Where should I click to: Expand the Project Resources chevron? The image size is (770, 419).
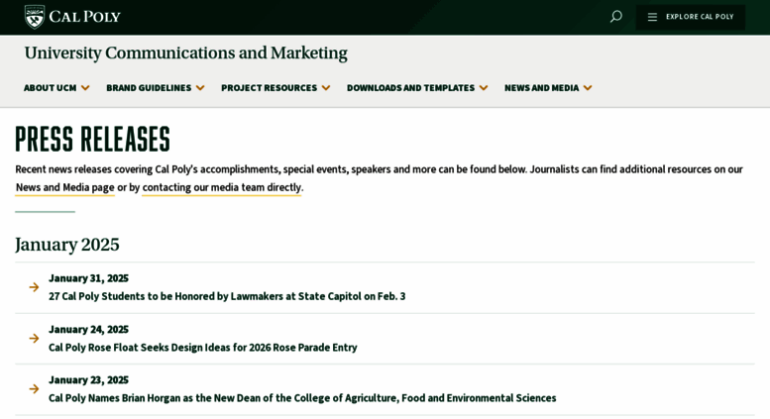click(x=326, y=88)
